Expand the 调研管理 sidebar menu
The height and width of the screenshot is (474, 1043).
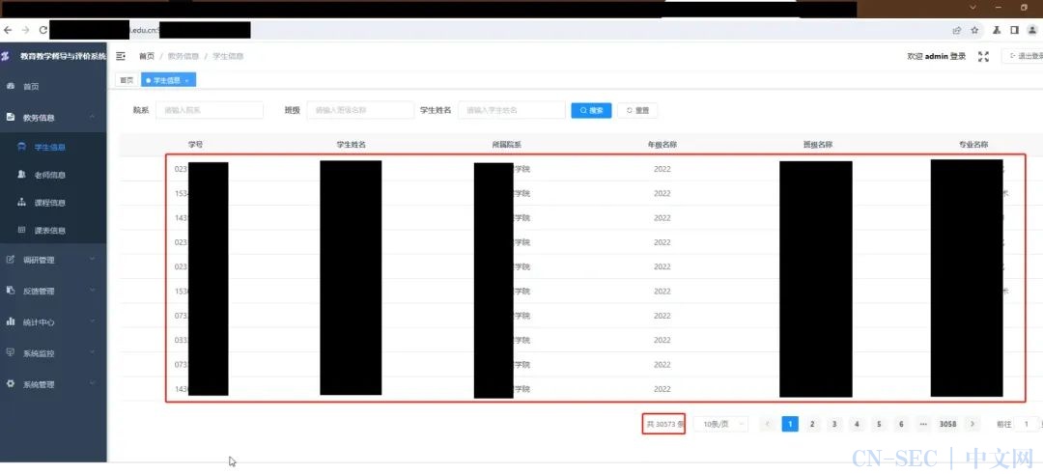pos(53,260)
